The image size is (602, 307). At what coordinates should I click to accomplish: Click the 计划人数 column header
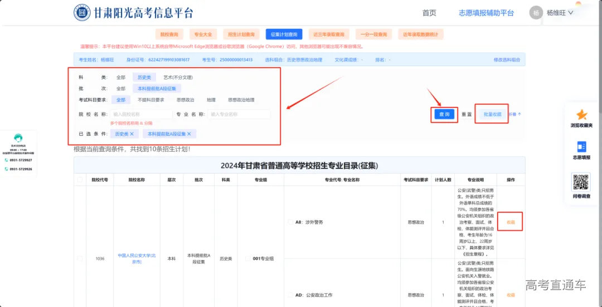(x=443, y=180)
